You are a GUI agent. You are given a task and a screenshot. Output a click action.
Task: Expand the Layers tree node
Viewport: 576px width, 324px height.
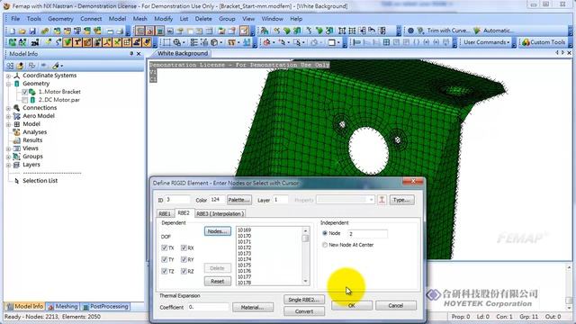(x=8, y=165)
